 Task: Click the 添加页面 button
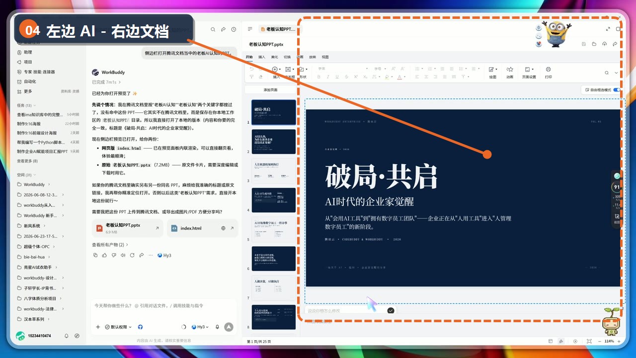(x=271, y=90)
